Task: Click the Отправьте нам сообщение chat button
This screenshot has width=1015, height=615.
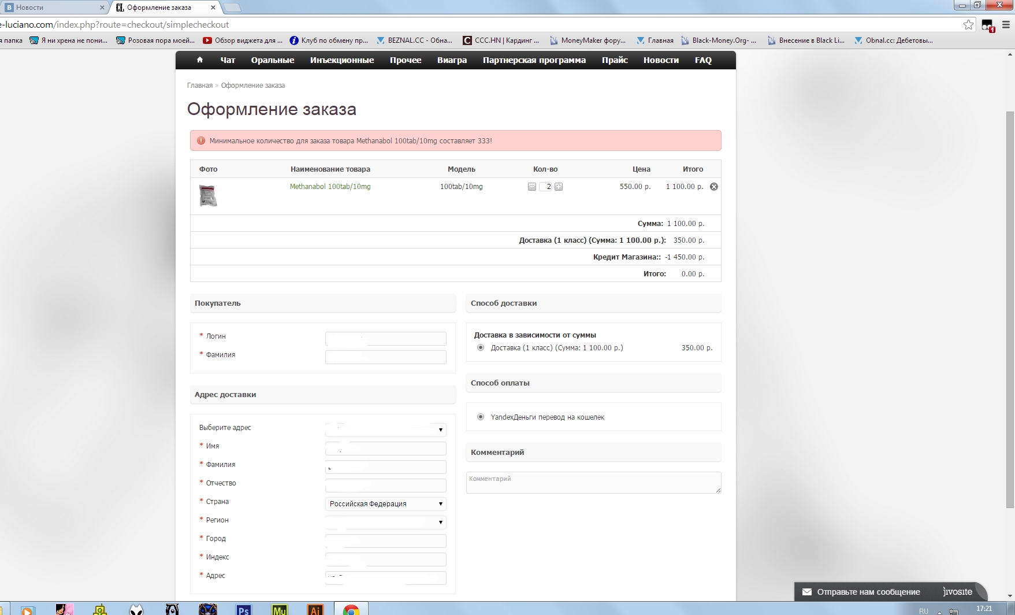Action: [x=868, y=592]
